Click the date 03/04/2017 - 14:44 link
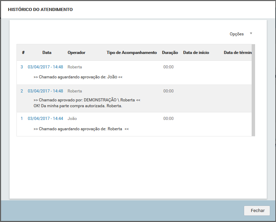 click(45, 119)
